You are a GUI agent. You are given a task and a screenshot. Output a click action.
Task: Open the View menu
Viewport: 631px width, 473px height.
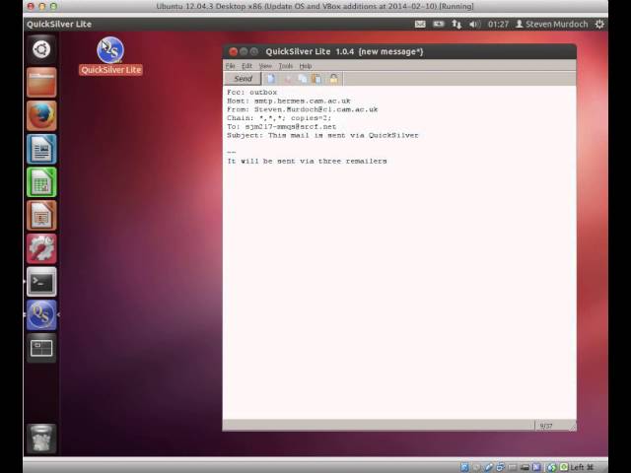click(265, 66)
